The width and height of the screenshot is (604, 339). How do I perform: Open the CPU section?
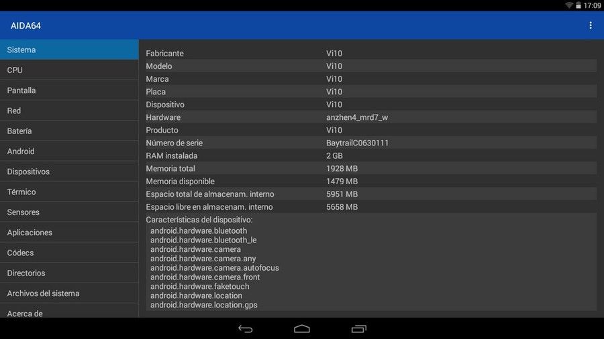[69, 70]
